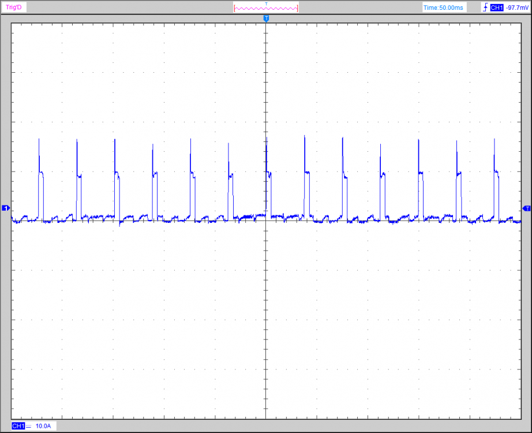Click the Trig'D trigger status indicator
Image resolution: width=532 pixels, height=433 pixels.
click(x=13, y=8)
